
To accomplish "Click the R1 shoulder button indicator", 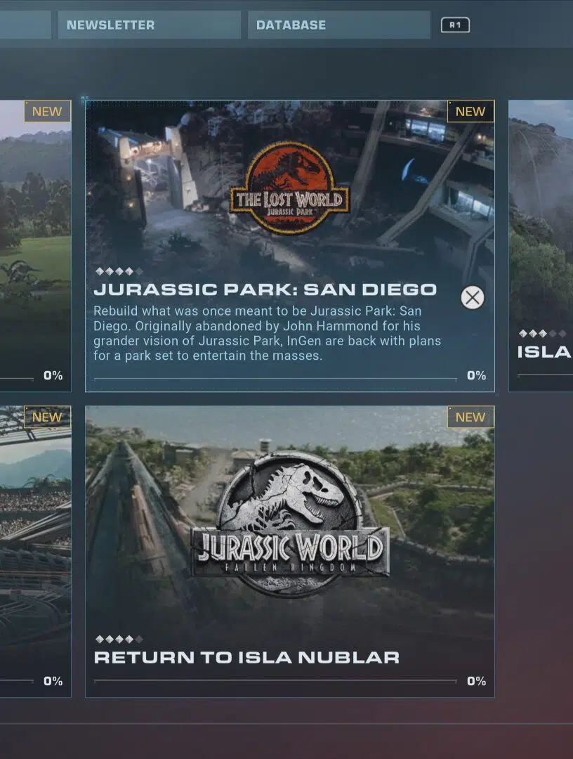I will pyautogui.click(x=455, y=25).
